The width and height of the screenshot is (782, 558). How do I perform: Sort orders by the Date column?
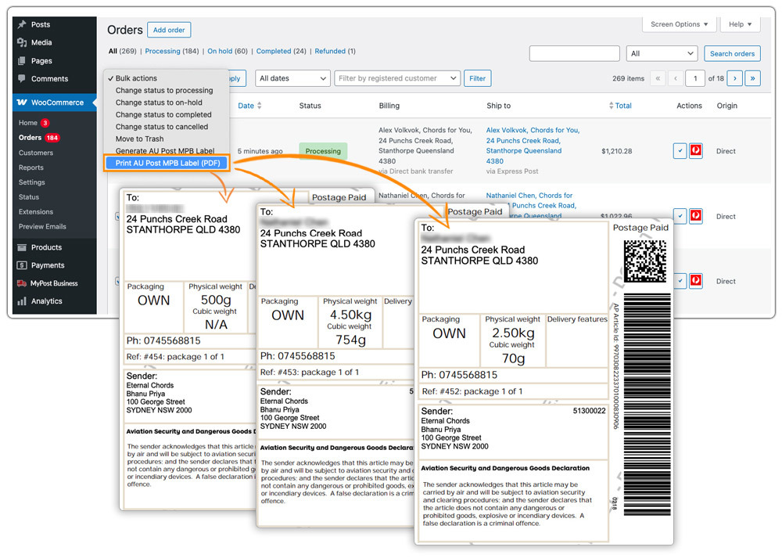pyautogui.click(x=249, y=106)
